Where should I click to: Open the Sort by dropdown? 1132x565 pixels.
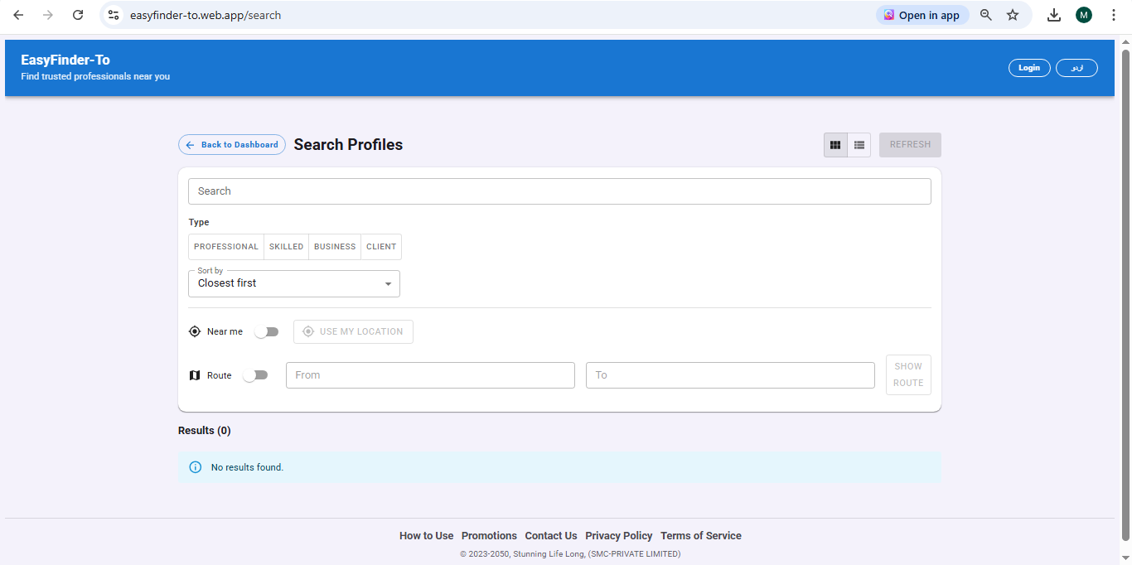294,283
